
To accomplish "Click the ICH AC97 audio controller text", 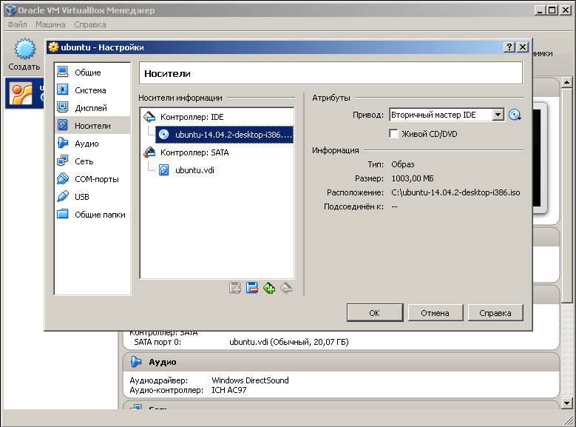I will pos(229,390).
